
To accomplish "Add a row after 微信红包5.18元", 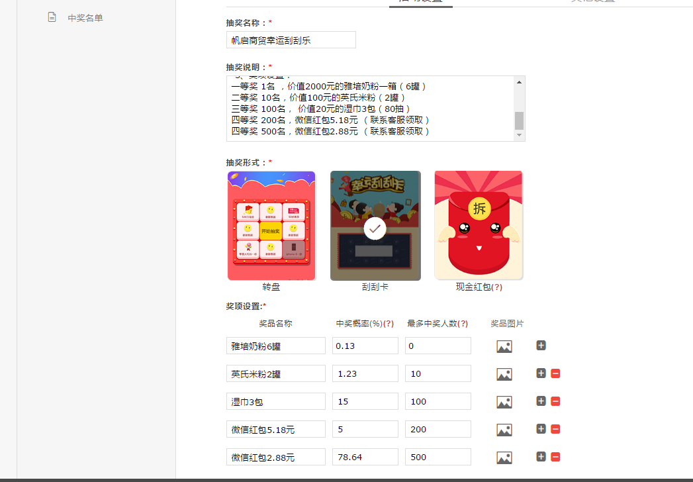I will tap(541, 429).
